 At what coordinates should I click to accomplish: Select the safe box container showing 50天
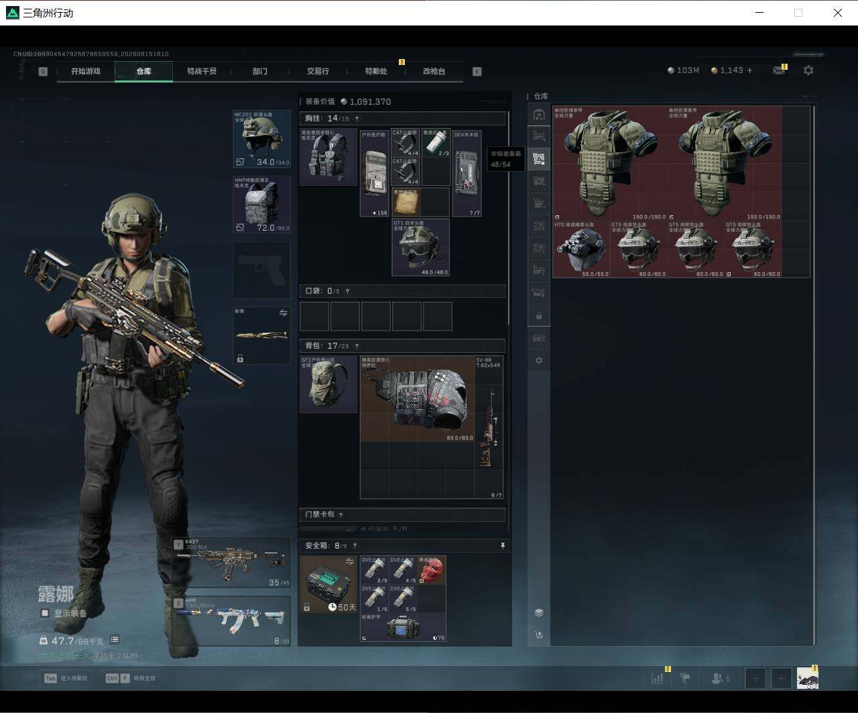click(x=328, y=584)
